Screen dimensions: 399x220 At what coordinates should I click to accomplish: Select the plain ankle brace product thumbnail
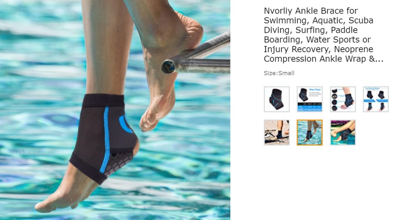tap(277, 99)
